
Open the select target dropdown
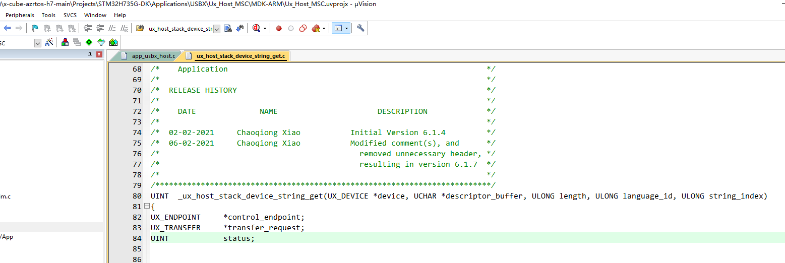pyautogui.click(x=37, y=43)
